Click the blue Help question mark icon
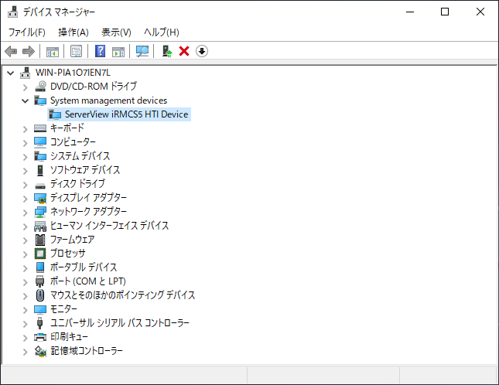 tap(101, 51)
